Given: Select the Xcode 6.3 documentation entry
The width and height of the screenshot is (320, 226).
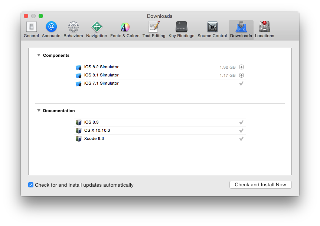Looking at the screenshot, I should click(94, 138).
